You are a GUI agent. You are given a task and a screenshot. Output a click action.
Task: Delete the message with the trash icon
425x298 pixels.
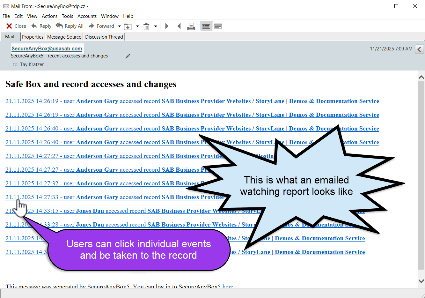(146, 26)
